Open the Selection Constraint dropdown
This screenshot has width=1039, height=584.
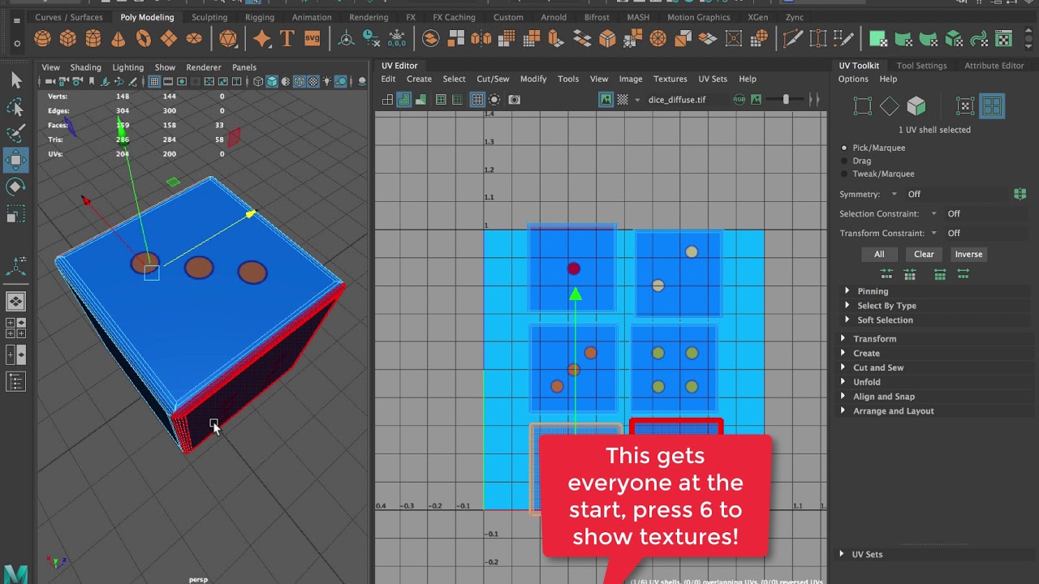tap(933, 213)
